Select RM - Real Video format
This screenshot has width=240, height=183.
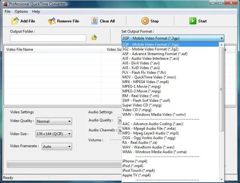tap(170, 96)
